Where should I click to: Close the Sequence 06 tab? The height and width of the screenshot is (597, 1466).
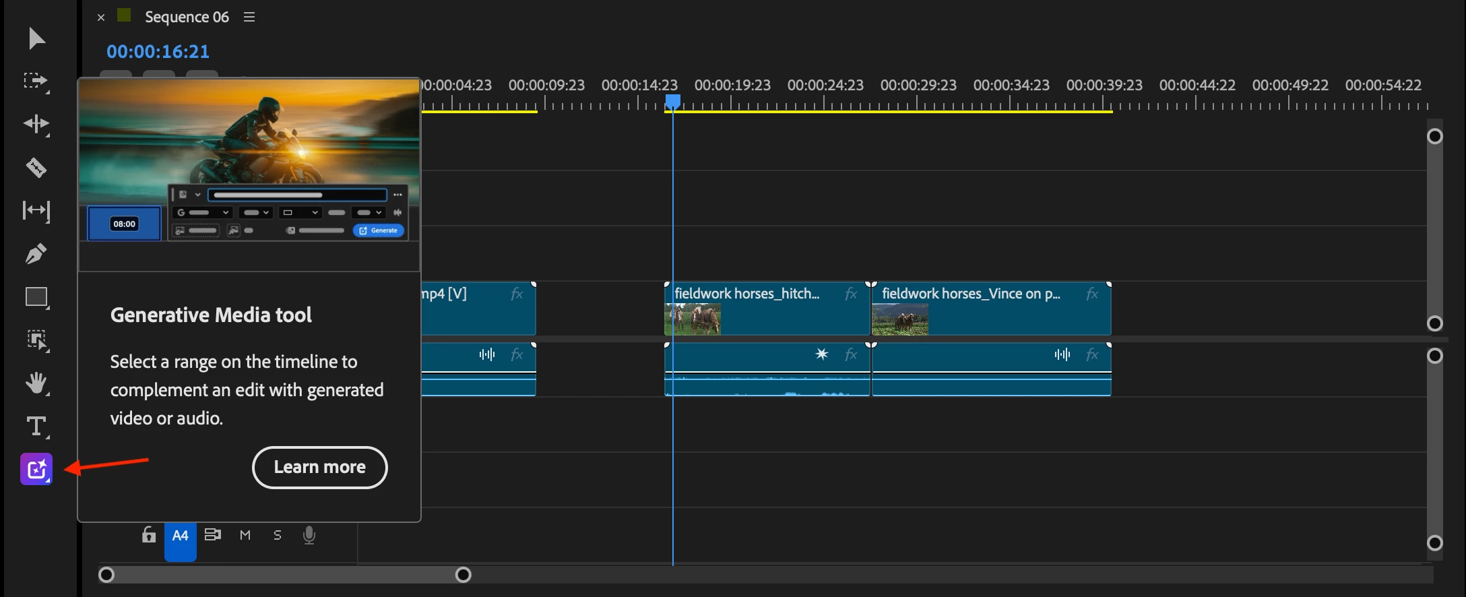point(101,18)
